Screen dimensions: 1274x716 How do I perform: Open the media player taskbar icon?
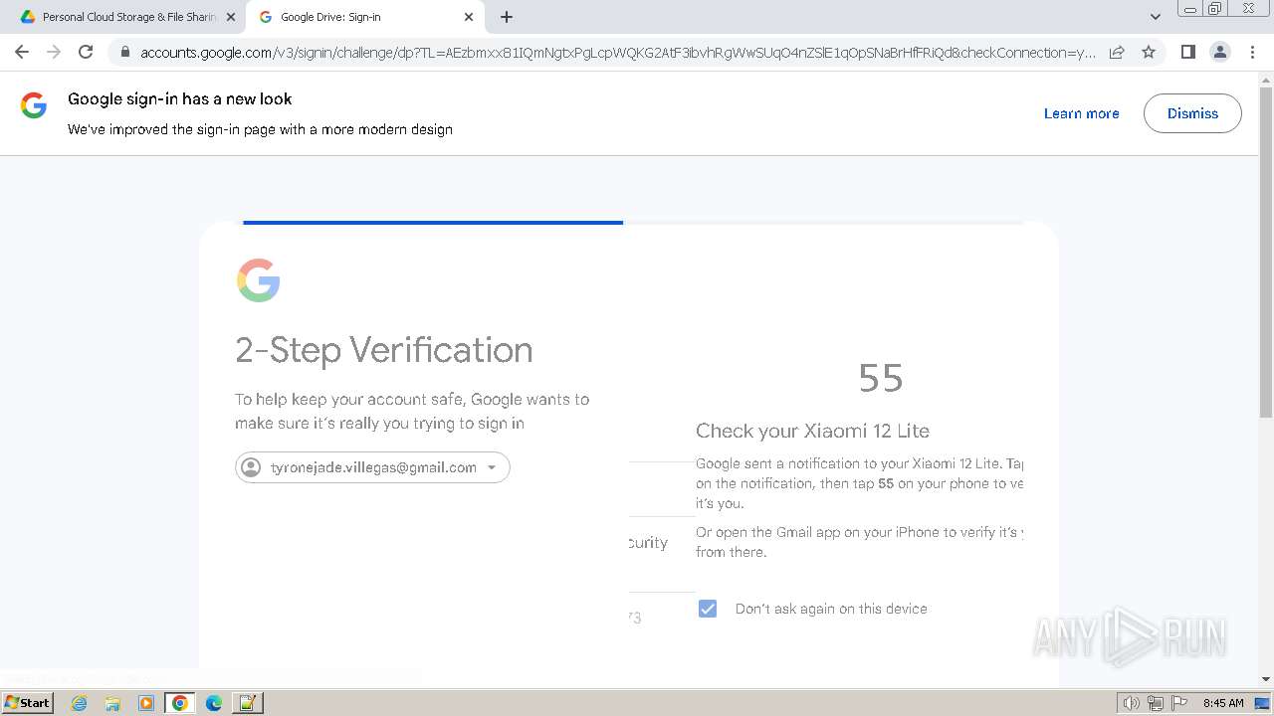(146, 703)
